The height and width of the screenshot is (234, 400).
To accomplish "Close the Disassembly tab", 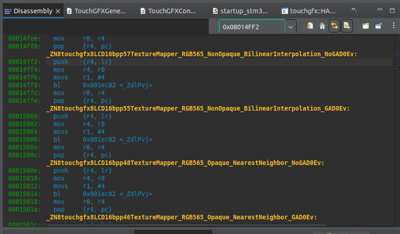I will 58,11.
